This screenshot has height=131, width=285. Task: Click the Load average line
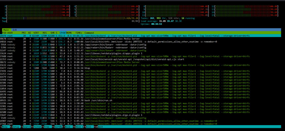click(x=161, y=21)
